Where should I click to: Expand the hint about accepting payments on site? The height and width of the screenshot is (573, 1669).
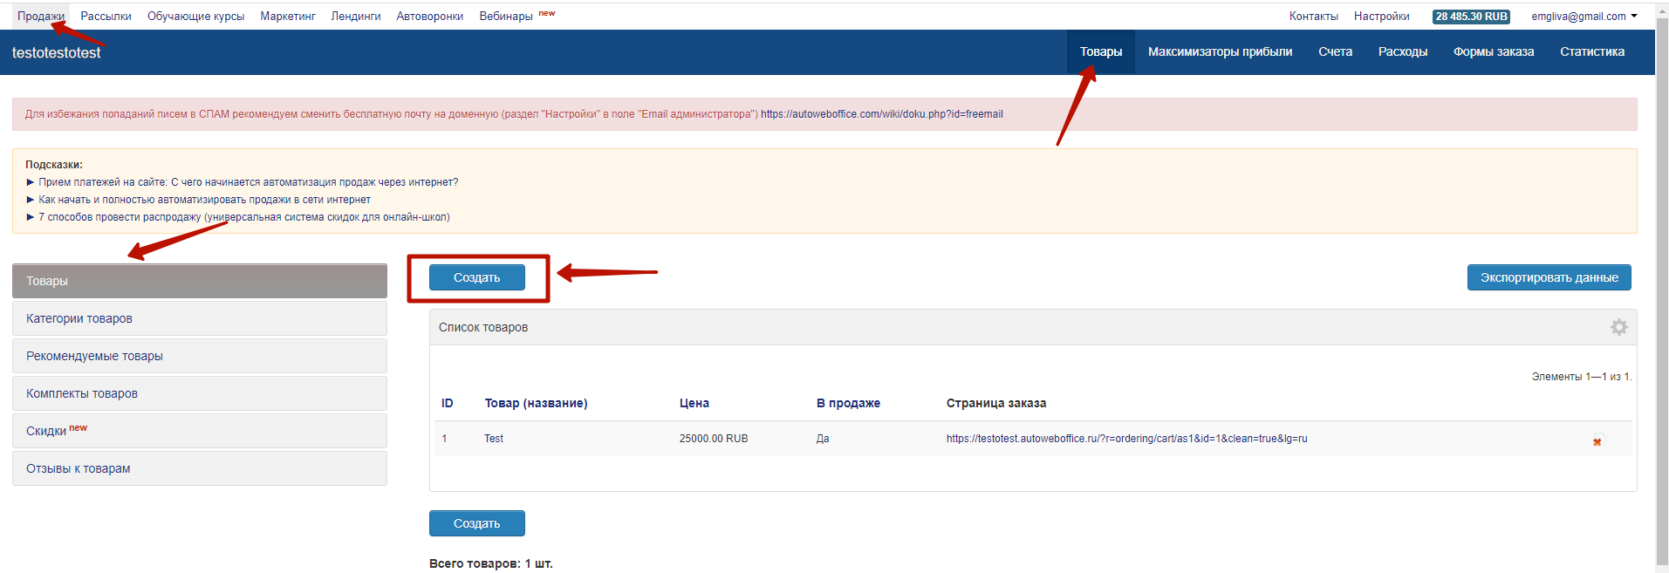248,182
